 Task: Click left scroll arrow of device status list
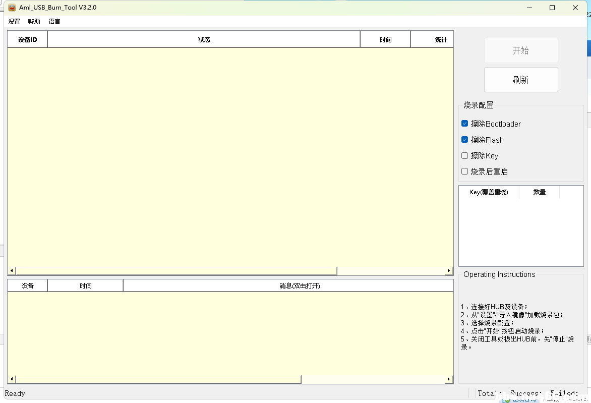12,271
